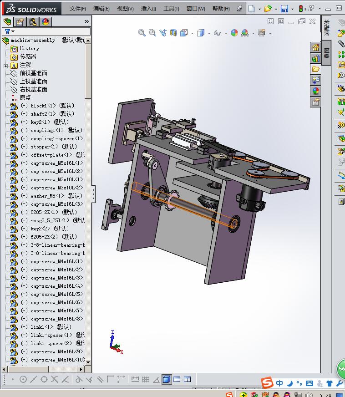Open the File Explorer folder tab in task pane
The height and width of the screenshot is (397, 345).
point(315,69)
